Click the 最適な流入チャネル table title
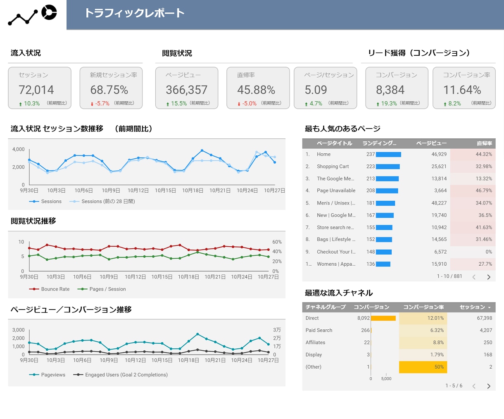The height and width of the screenshot is (419, 504). pos(339,293)
